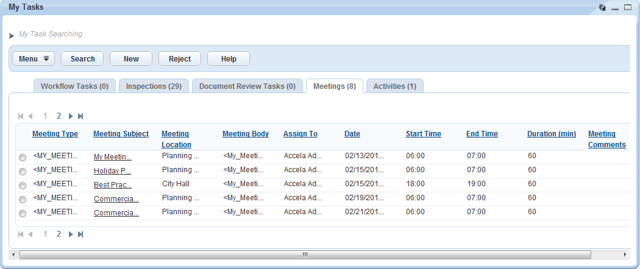Image resolution: width=640 pixels, height=269 pixels.
Task: Go to last page in top pagination
Action: (x=80, y=116)
